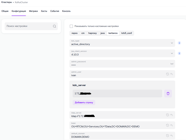Delete the kdc_server row with trash icon
Screen dimensions: 186x140
click(168, 94)
